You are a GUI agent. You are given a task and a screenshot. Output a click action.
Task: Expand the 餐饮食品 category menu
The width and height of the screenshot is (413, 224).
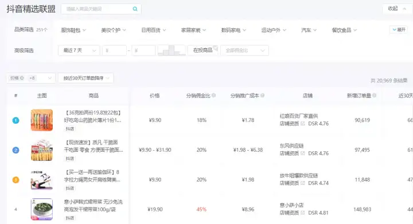pos(344,30)
